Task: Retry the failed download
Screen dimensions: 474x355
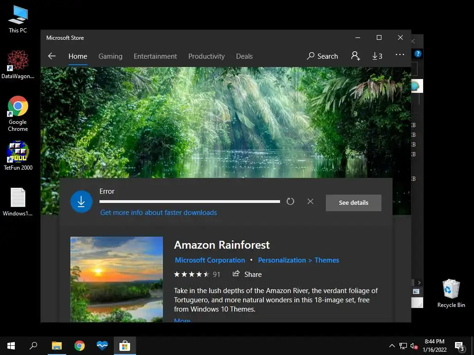Action: [290, 202]
